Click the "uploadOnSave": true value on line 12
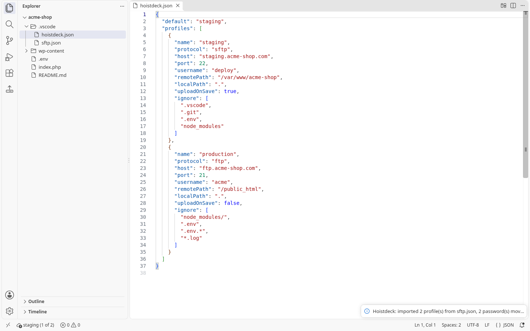The image size is (530, 331). (230, 91)
